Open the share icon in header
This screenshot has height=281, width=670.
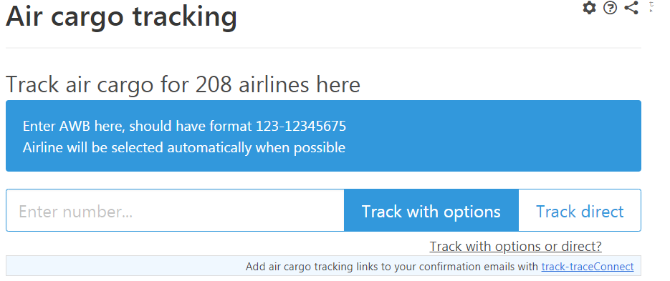pyautogui.click(x=631, y=8)
